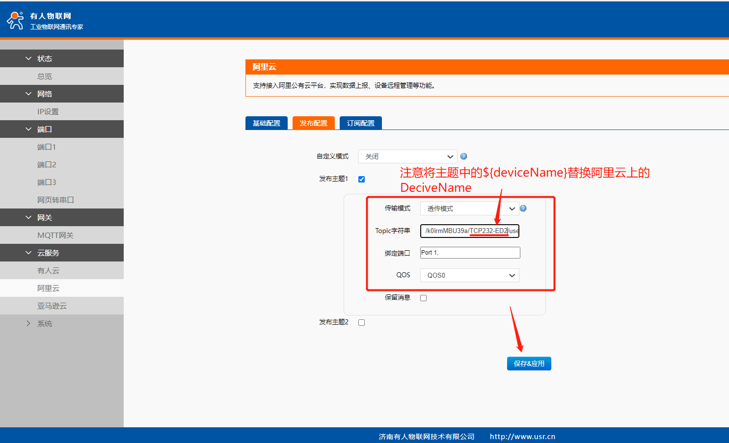Collapse the 网关 sidebar section

pyautogui.click(x=62, y=217)
